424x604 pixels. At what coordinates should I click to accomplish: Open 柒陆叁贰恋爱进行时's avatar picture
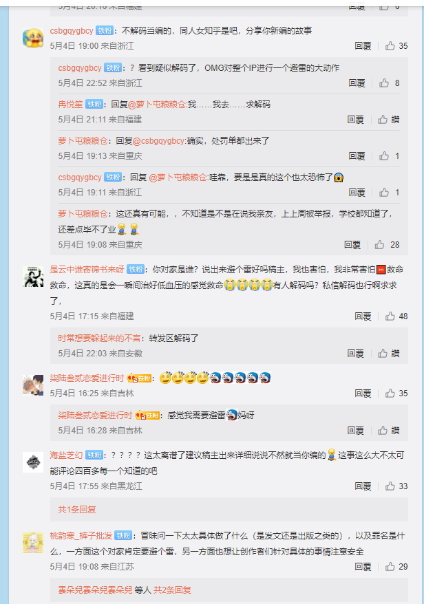pyautogui.click(x=33, y=385)
